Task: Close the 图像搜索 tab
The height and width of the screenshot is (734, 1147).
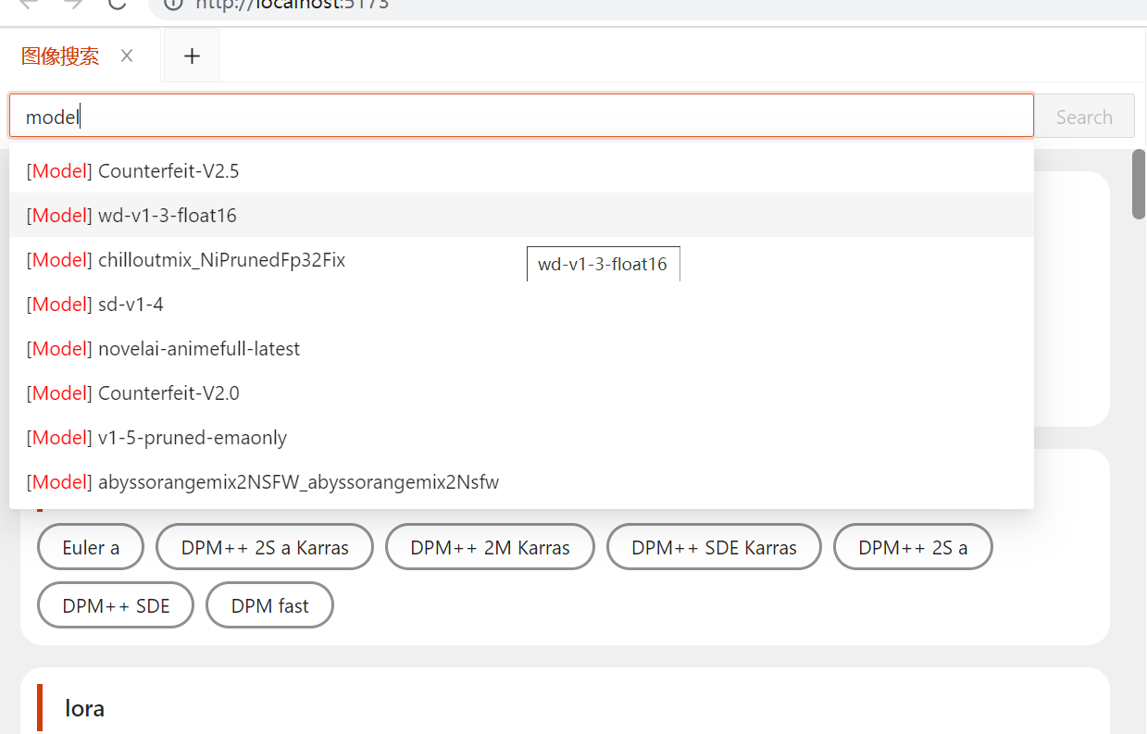Action: click(127, 56)
